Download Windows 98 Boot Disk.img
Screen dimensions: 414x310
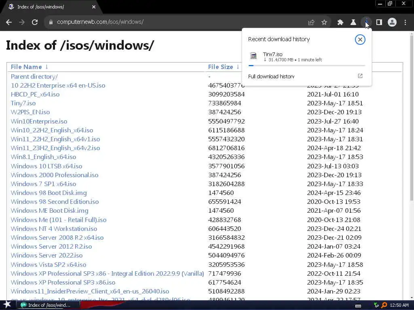coord(49,193)
